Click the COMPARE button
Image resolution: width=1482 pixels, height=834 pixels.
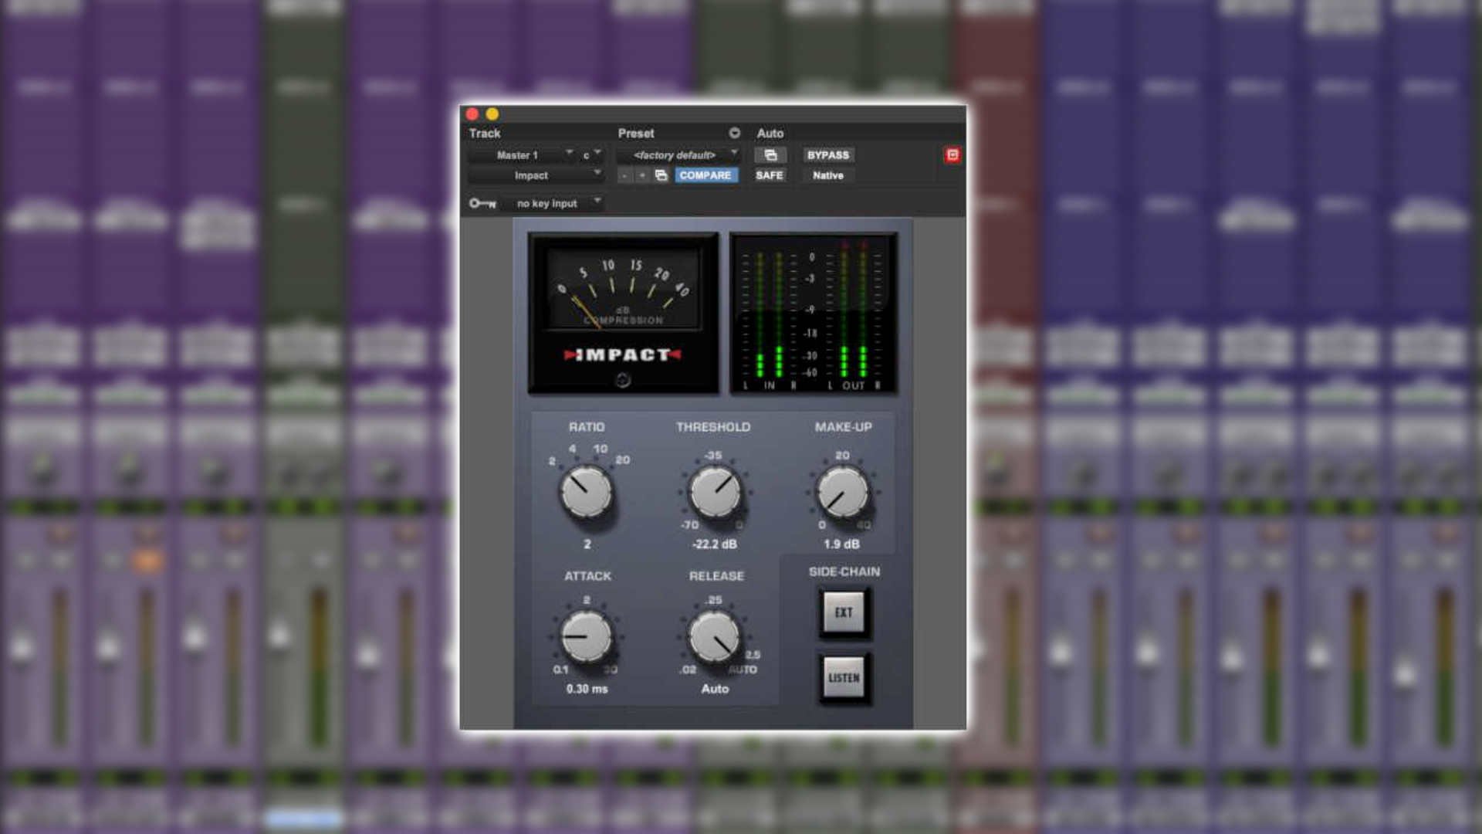tap(705, 175)
